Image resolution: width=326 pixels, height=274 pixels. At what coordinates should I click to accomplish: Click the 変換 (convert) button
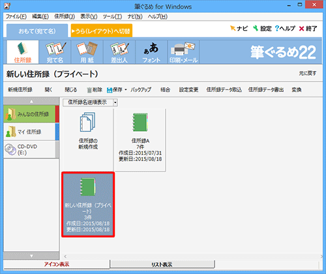pyautogui.click(x=297, y=89)
